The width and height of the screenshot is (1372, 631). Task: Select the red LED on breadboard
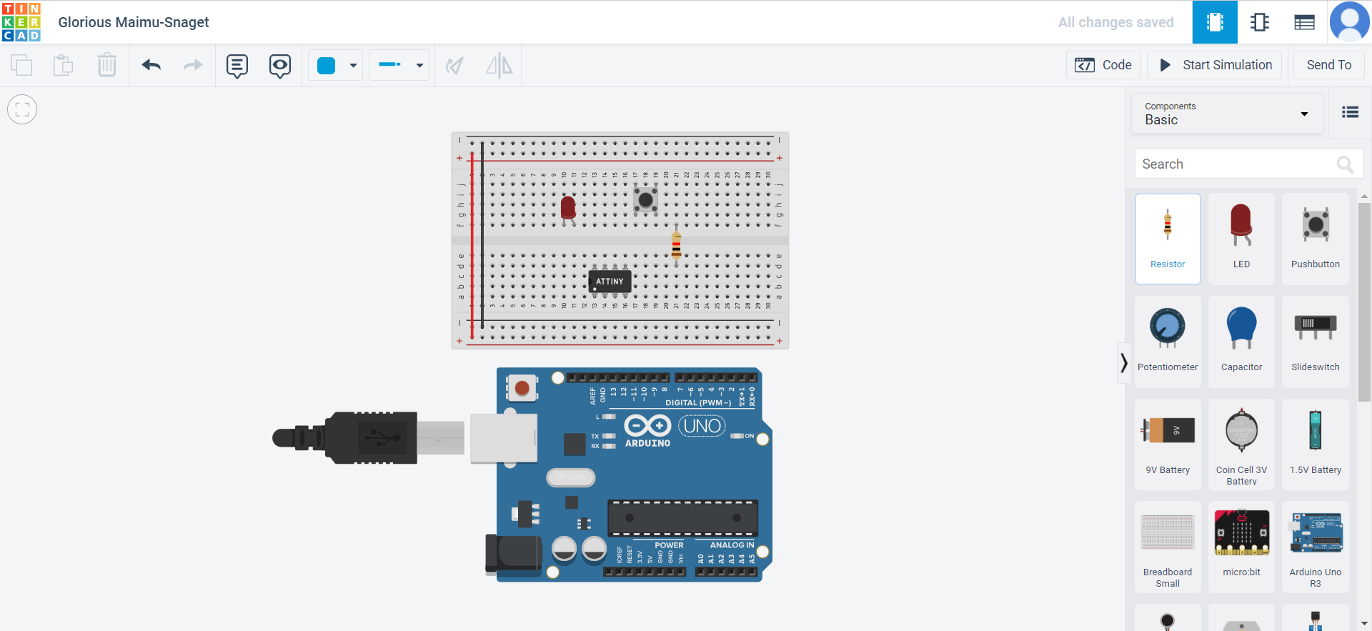pos(568,209)
